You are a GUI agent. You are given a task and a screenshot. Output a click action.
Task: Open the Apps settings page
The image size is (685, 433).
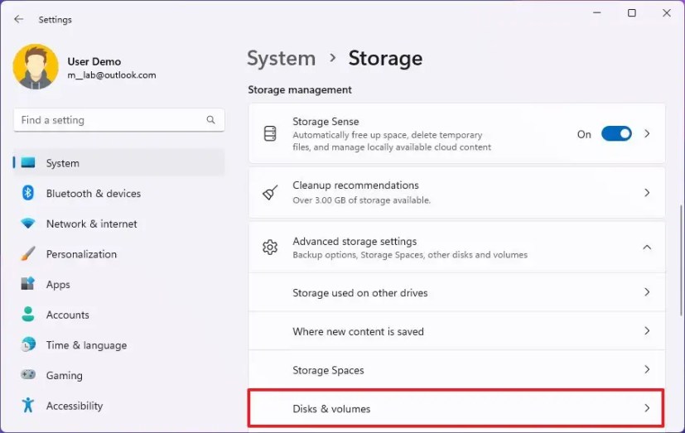(118, 284)
